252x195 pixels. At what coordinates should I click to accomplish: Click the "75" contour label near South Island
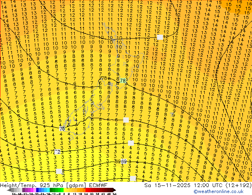[62, 129]
